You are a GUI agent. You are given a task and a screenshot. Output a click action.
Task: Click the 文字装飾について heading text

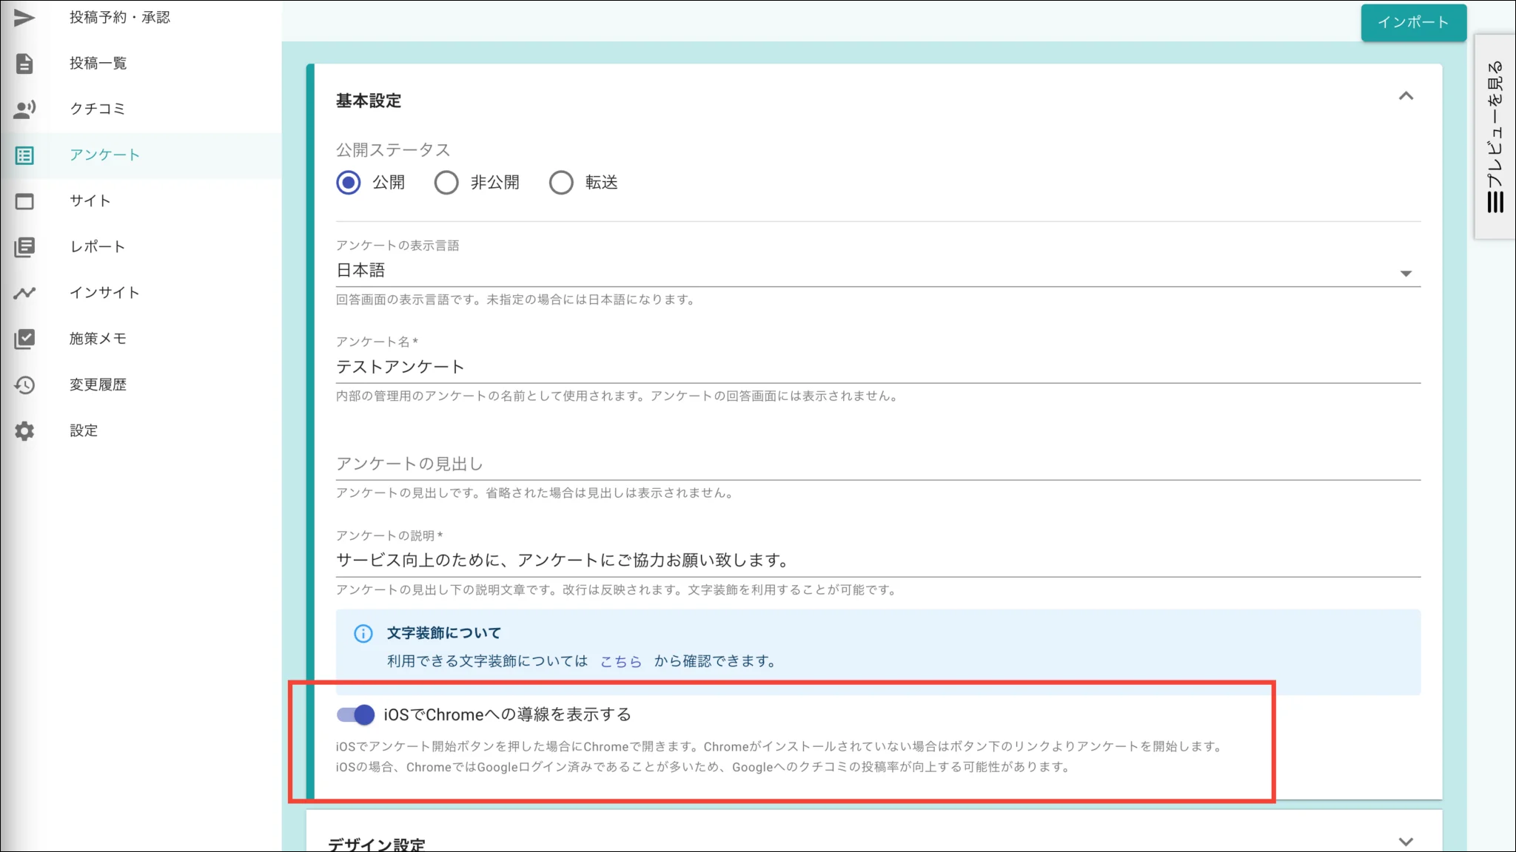click(444, 633)
